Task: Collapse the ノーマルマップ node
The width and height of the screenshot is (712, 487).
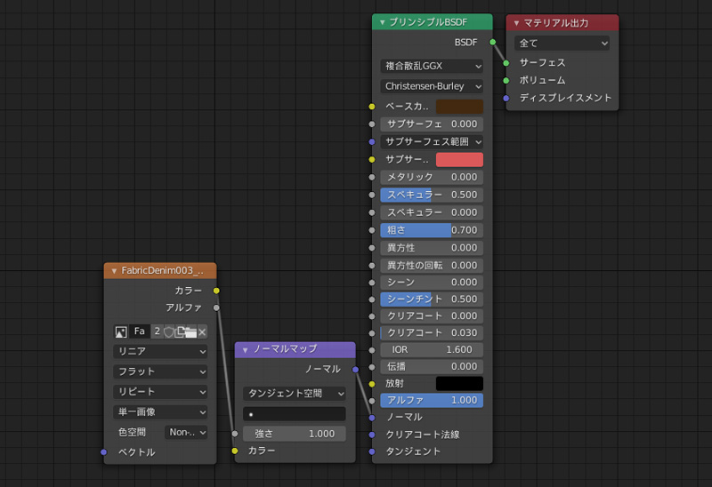Action: (246, 349)
